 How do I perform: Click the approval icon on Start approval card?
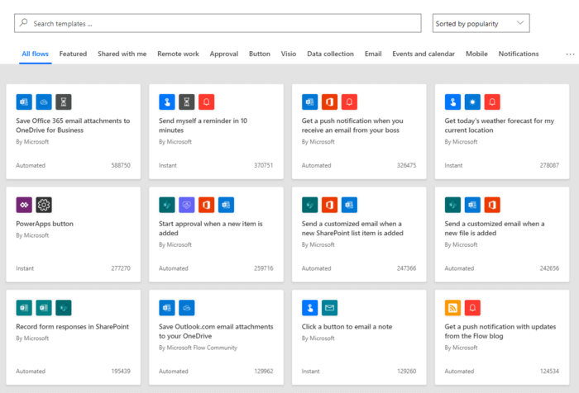point(187,205)
